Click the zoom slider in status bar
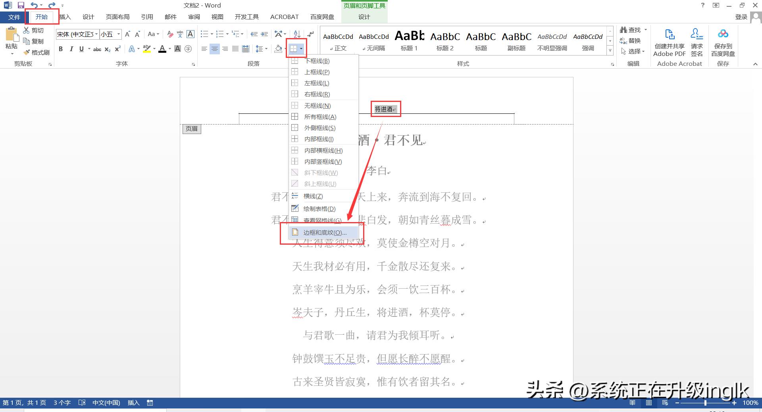Viewport: 762px width, 412px height. pos(705,403)
